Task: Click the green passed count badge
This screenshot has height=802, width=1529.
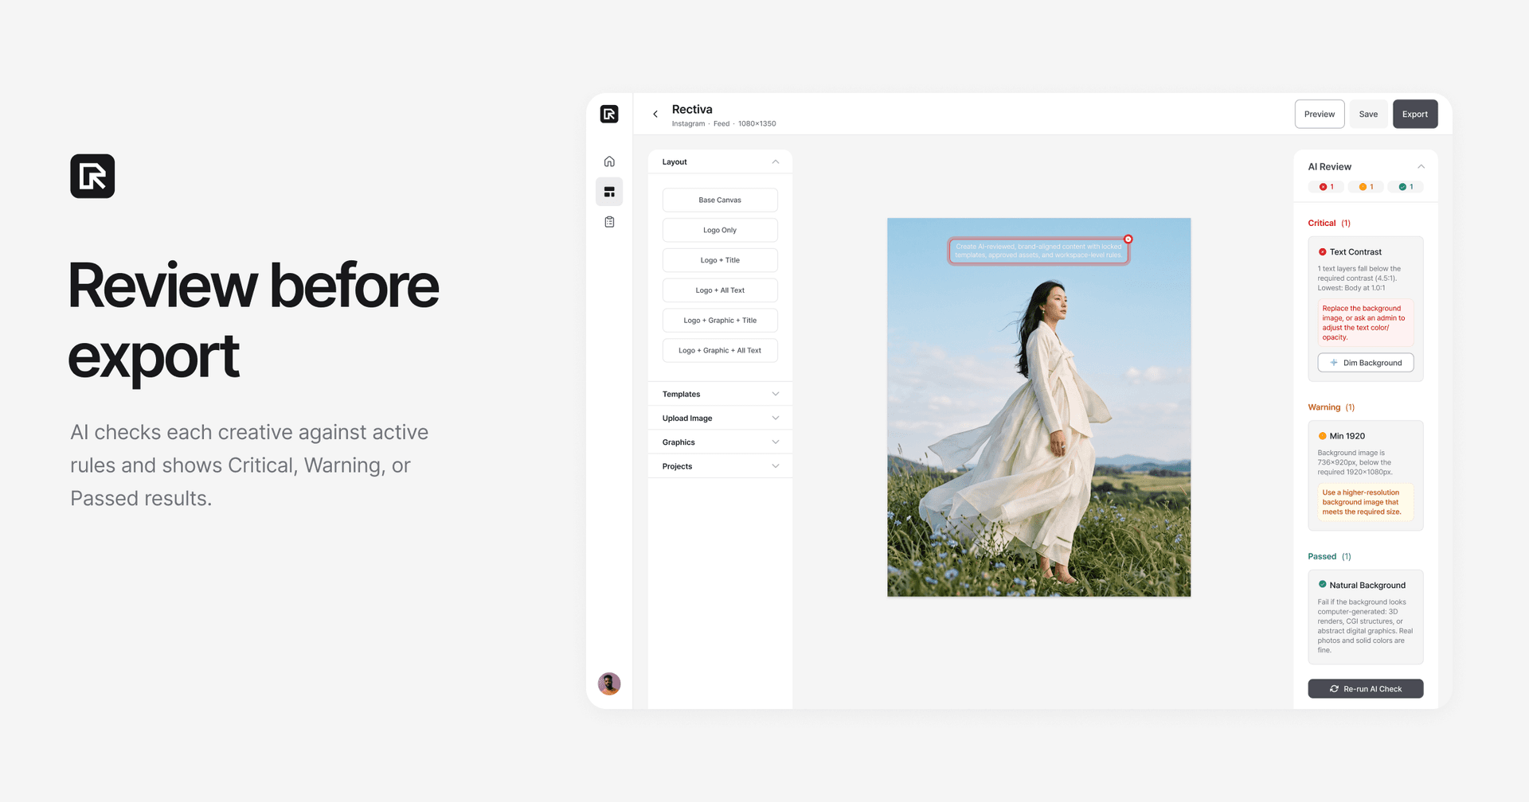Action: (x=1406, y=187)
